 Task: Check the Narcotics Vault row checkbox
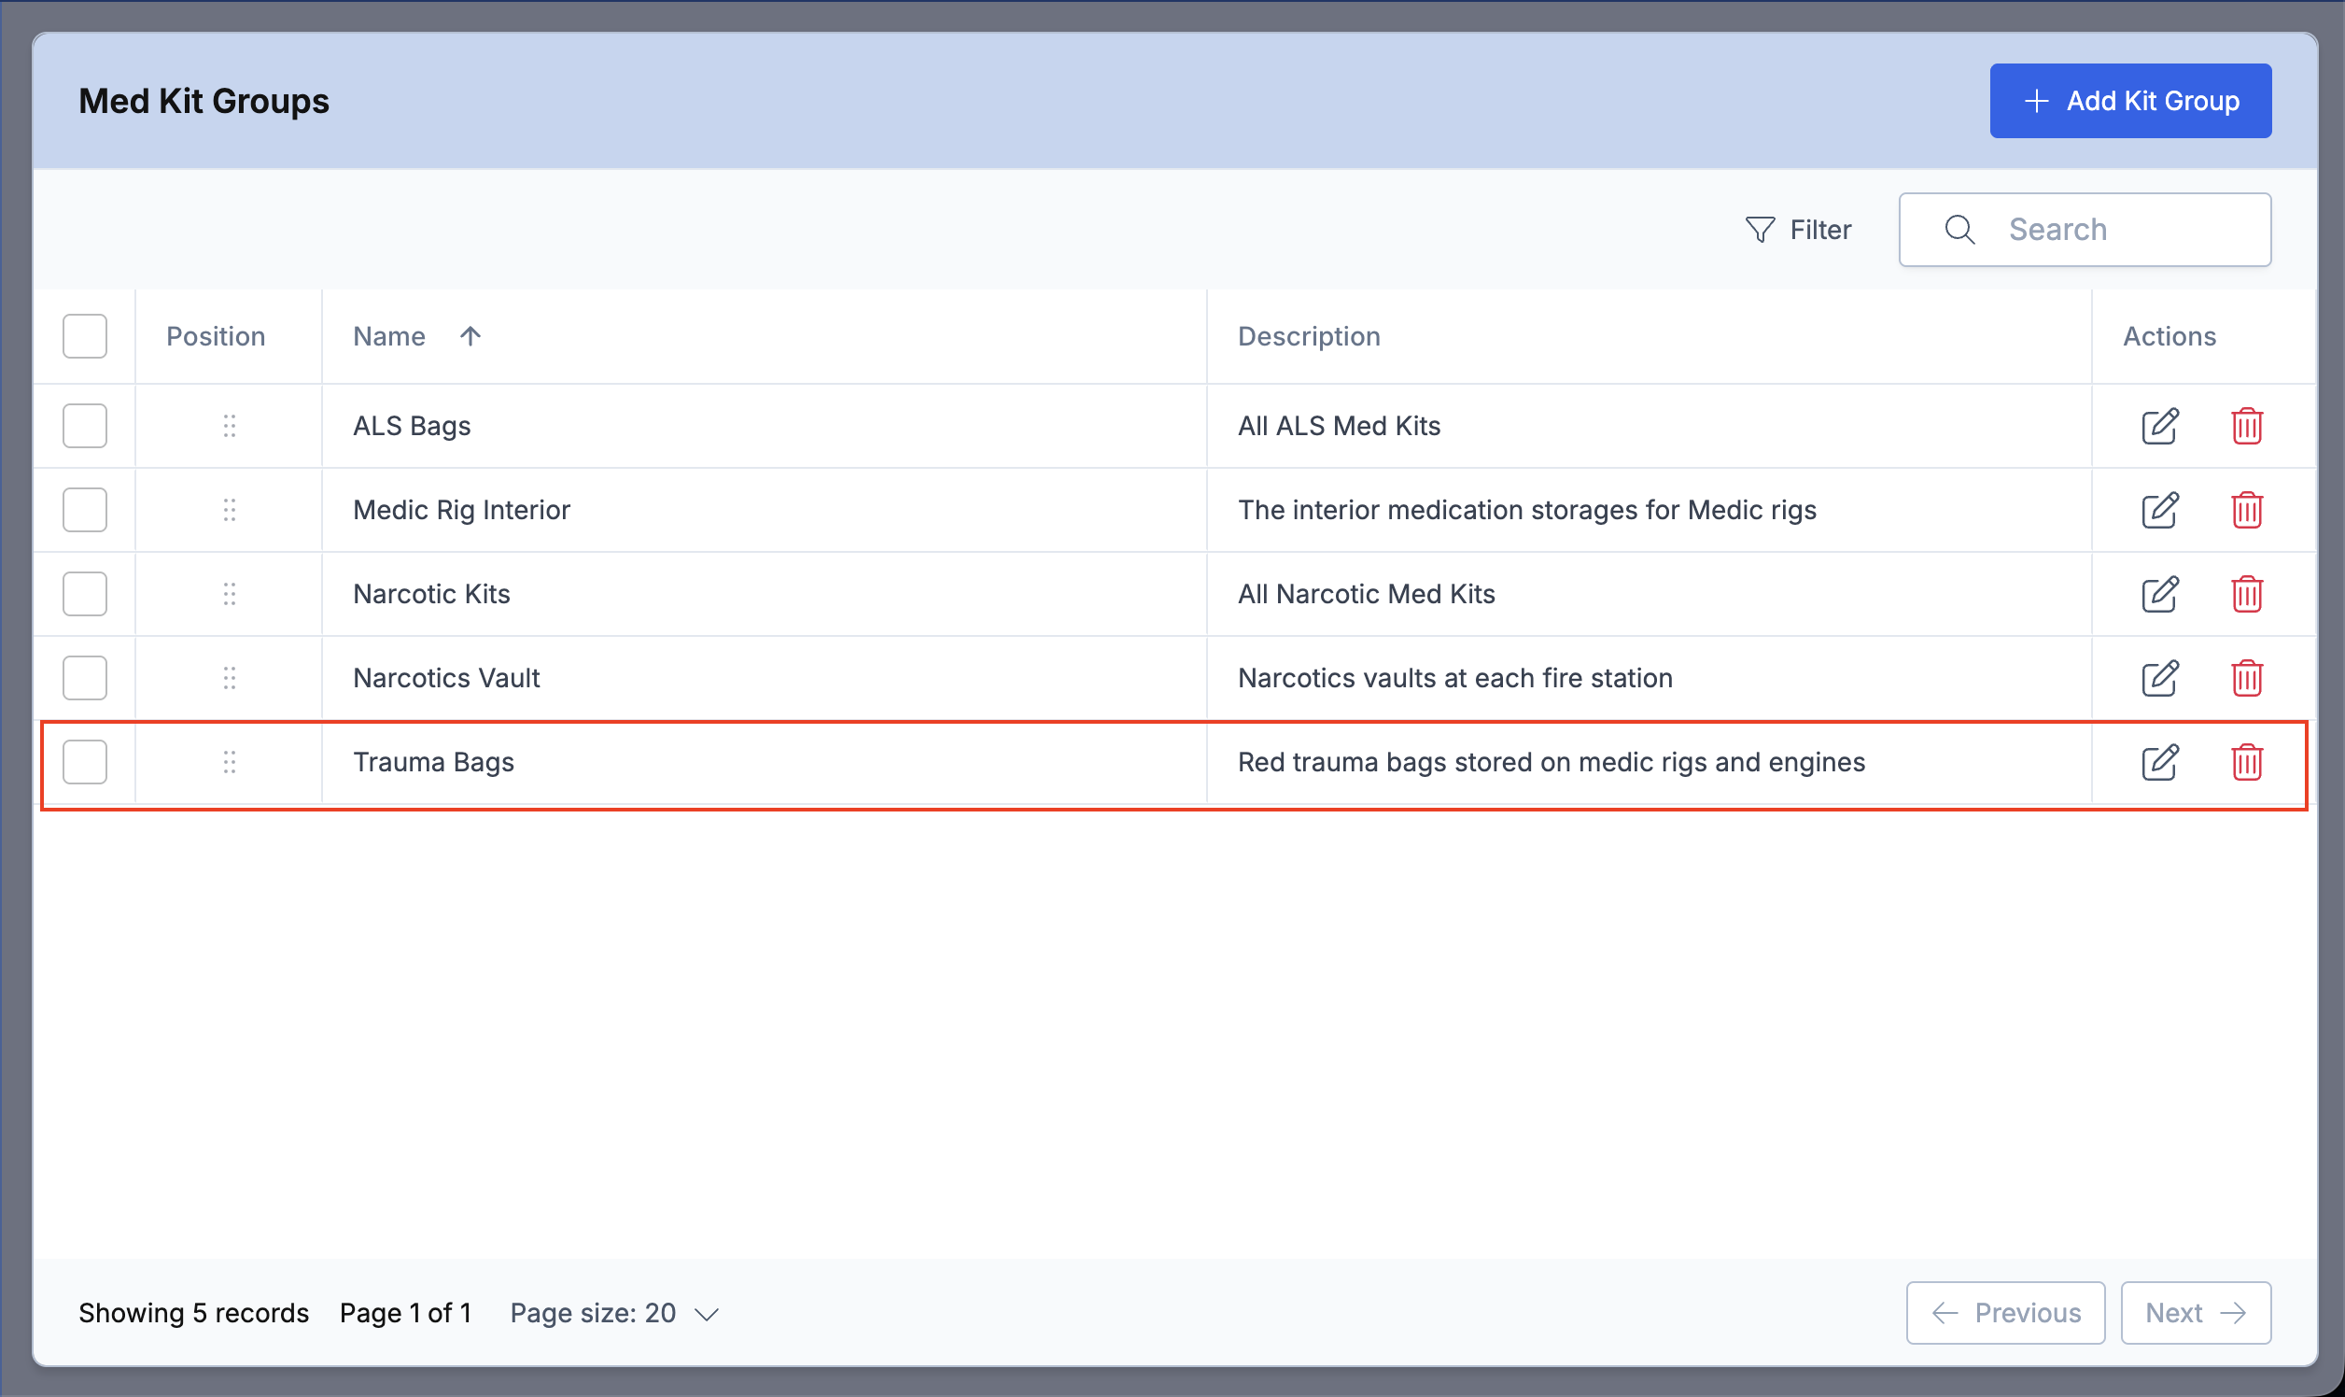coord(85,677)
